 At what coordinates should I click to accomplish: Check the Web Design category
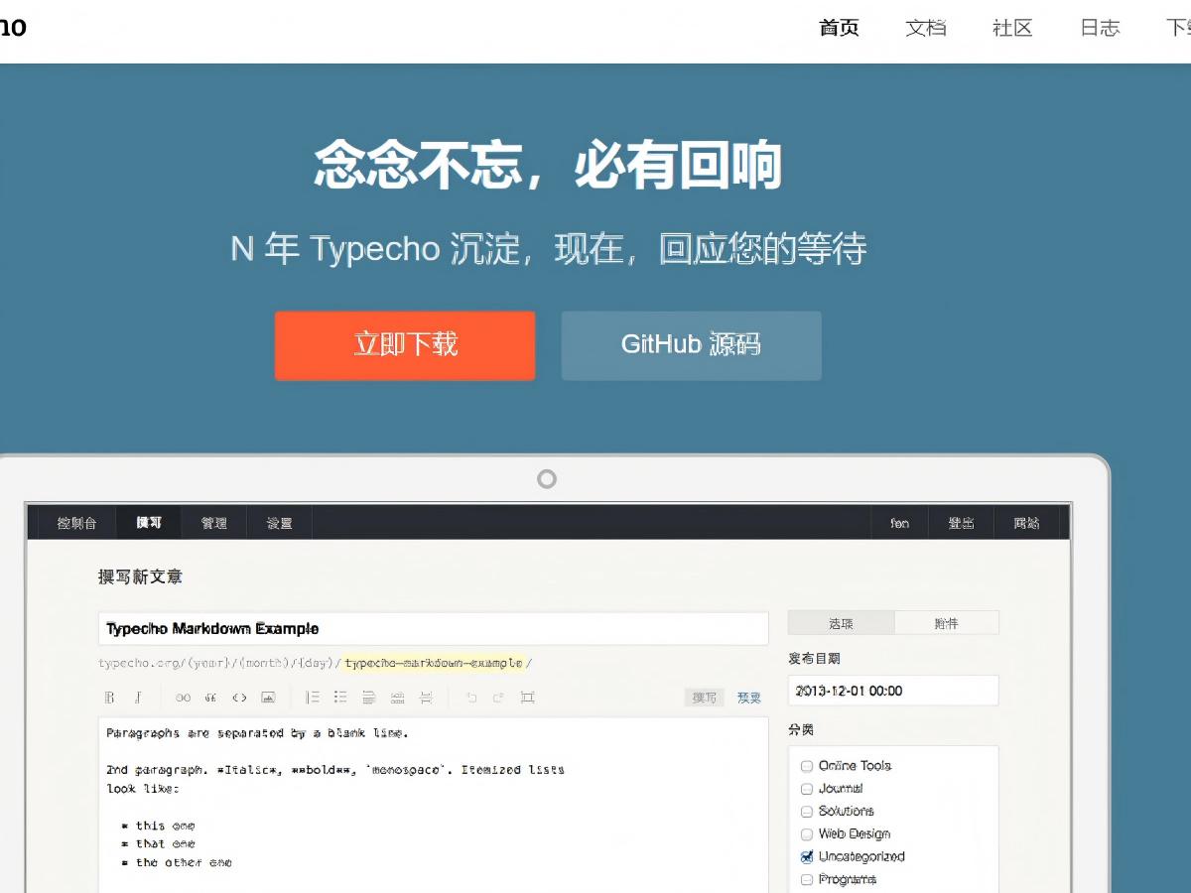tap(807, 834)
